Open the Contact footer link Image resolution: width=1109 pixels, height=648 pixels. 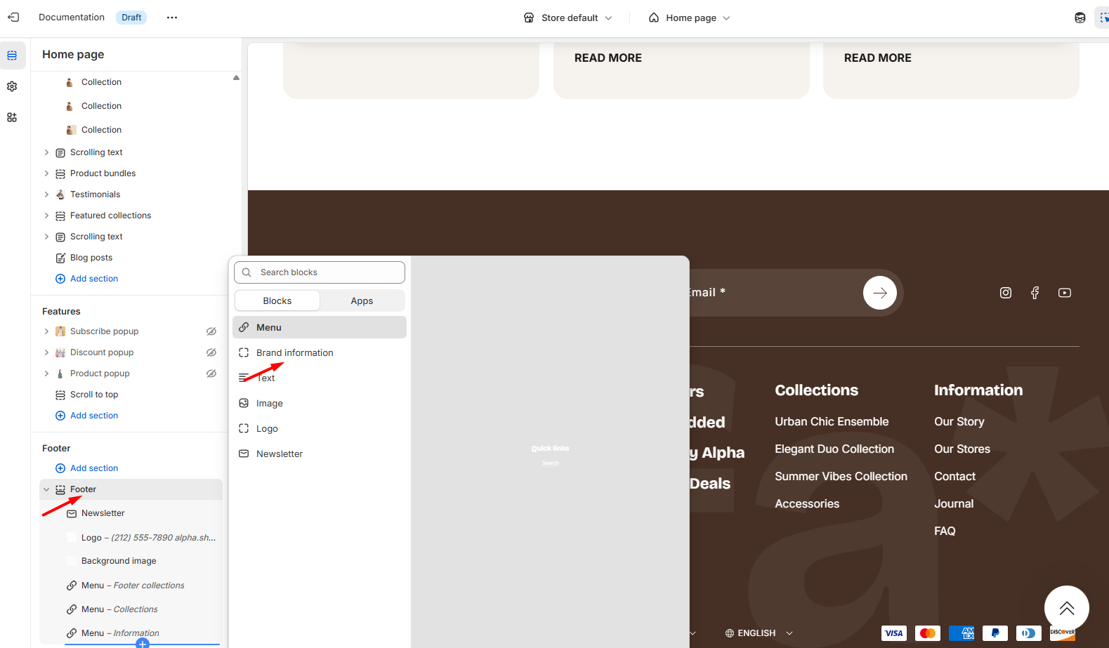954,477
